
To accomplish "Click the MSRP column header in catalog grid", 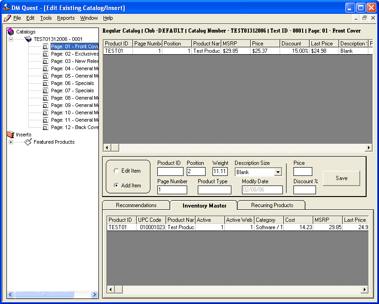I will (235, 44).
